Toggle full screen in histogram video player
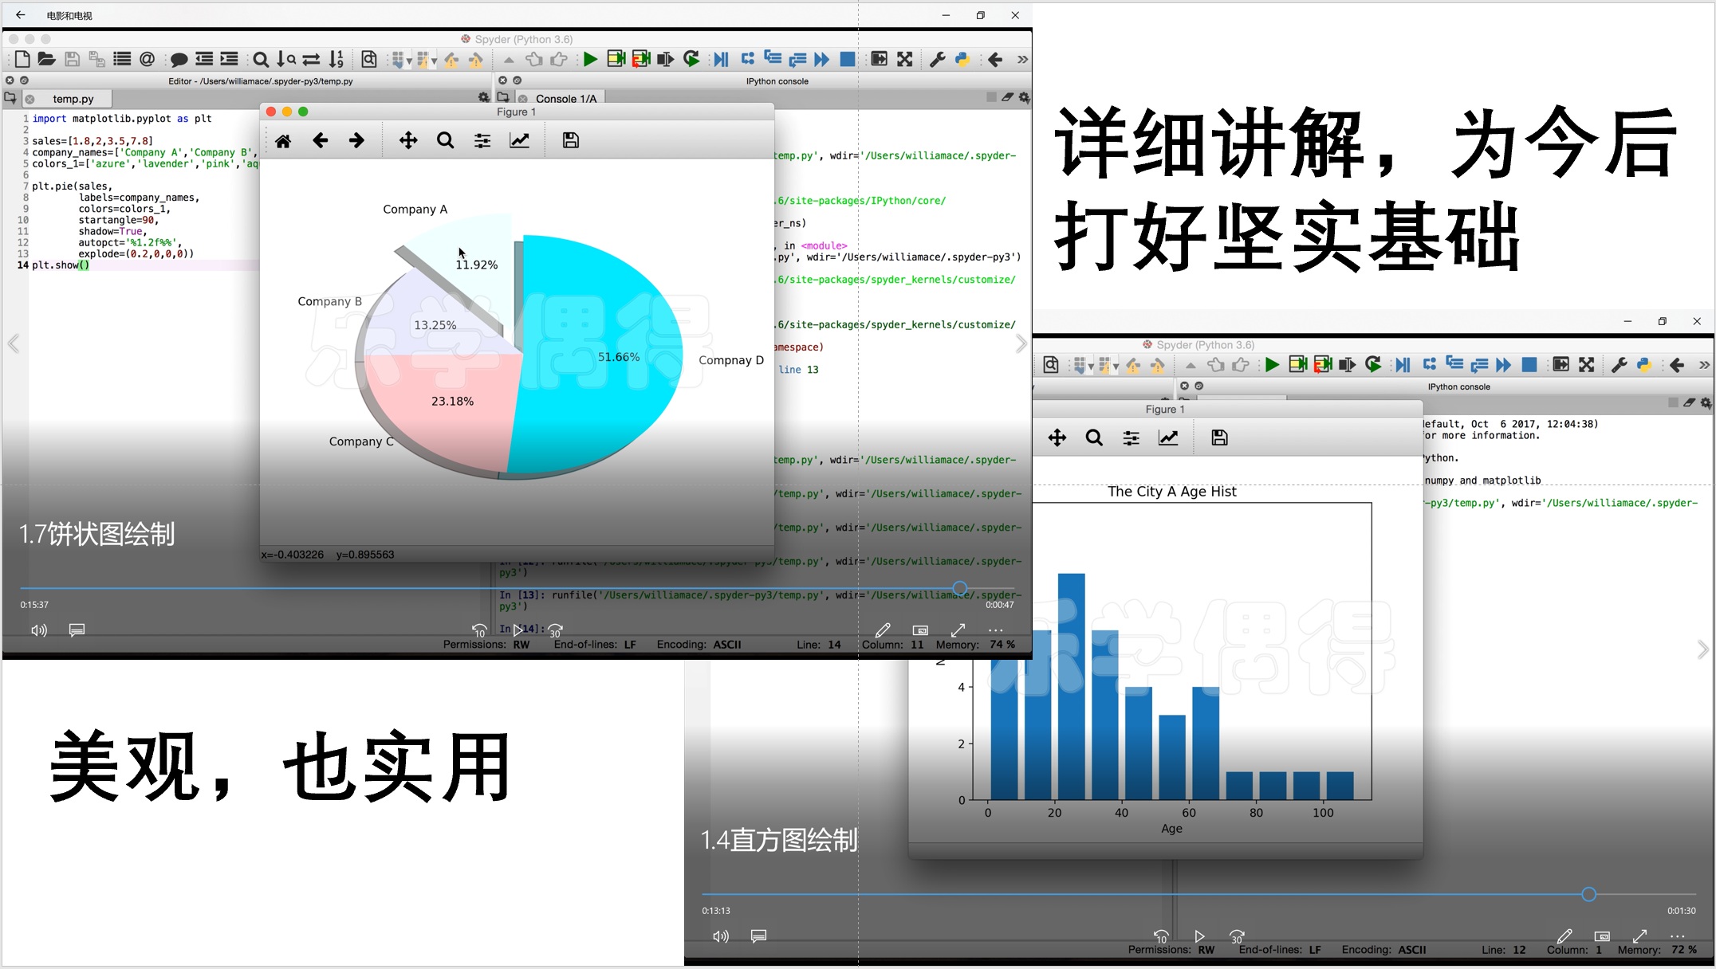This screenshot has height=969, width=1716. [1640, 936]
